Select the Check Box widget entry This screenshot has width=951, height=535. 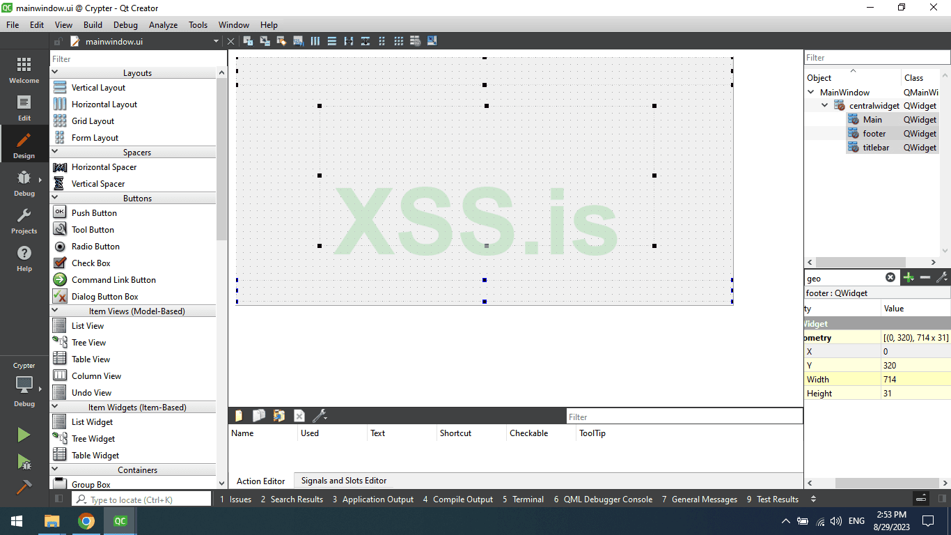(91, 263)
